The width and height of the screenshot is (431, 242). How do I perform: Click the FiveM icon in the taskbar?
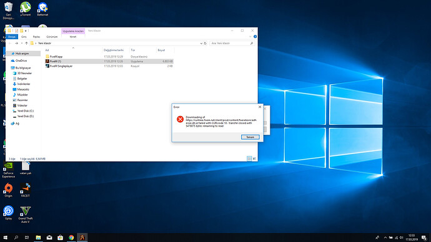pos(82,238)
